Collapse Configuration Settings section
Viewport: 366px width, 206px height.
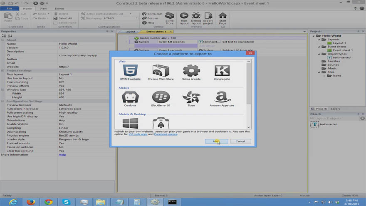pyautogui.click(x=3, y=101)
